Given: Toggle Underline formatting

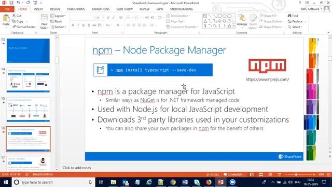Looking at the screenshot, I should click(84, 25).
